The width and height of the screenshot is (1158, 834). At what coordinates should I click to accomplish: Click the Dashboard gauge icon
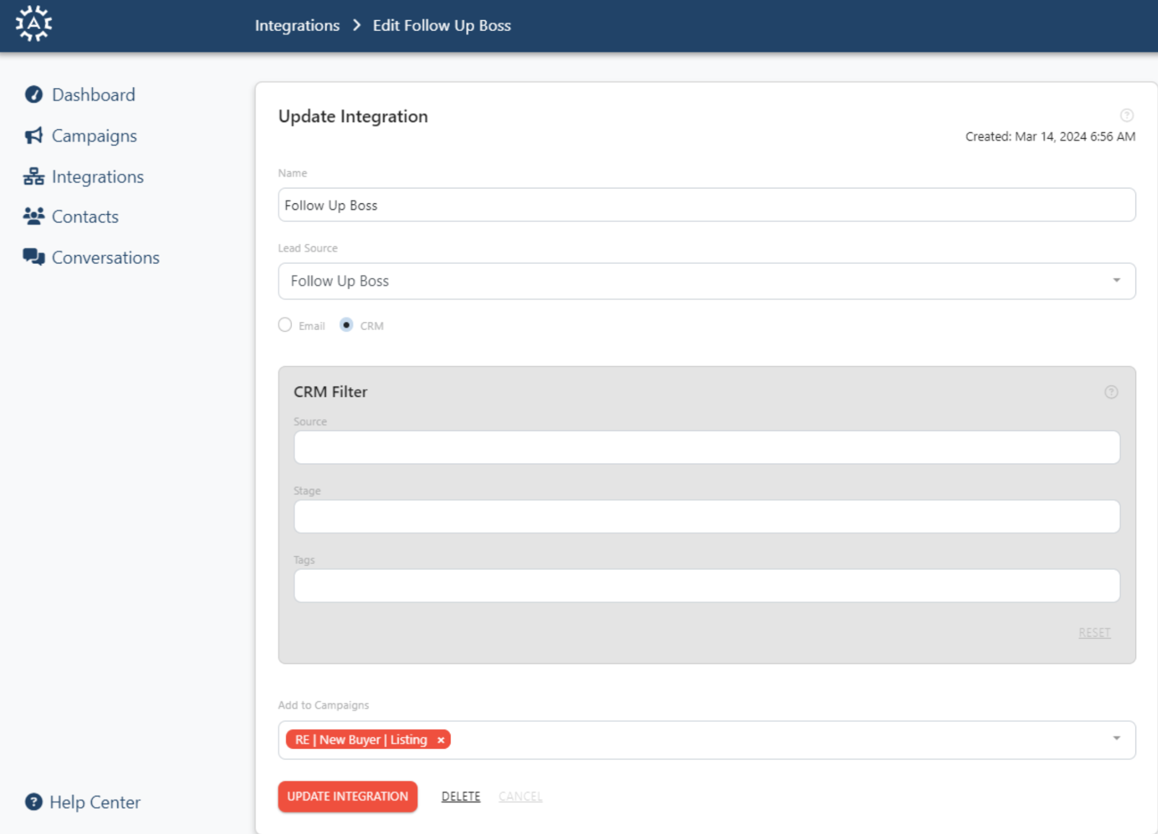pyautogui.click(x=34, y=94)
